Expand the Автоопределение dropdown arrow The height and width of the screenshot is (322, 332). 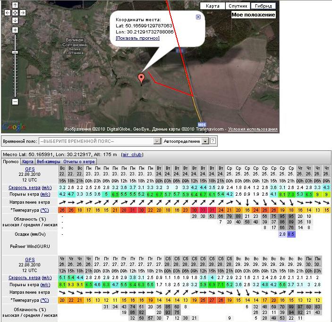click(x=205, y=141)
